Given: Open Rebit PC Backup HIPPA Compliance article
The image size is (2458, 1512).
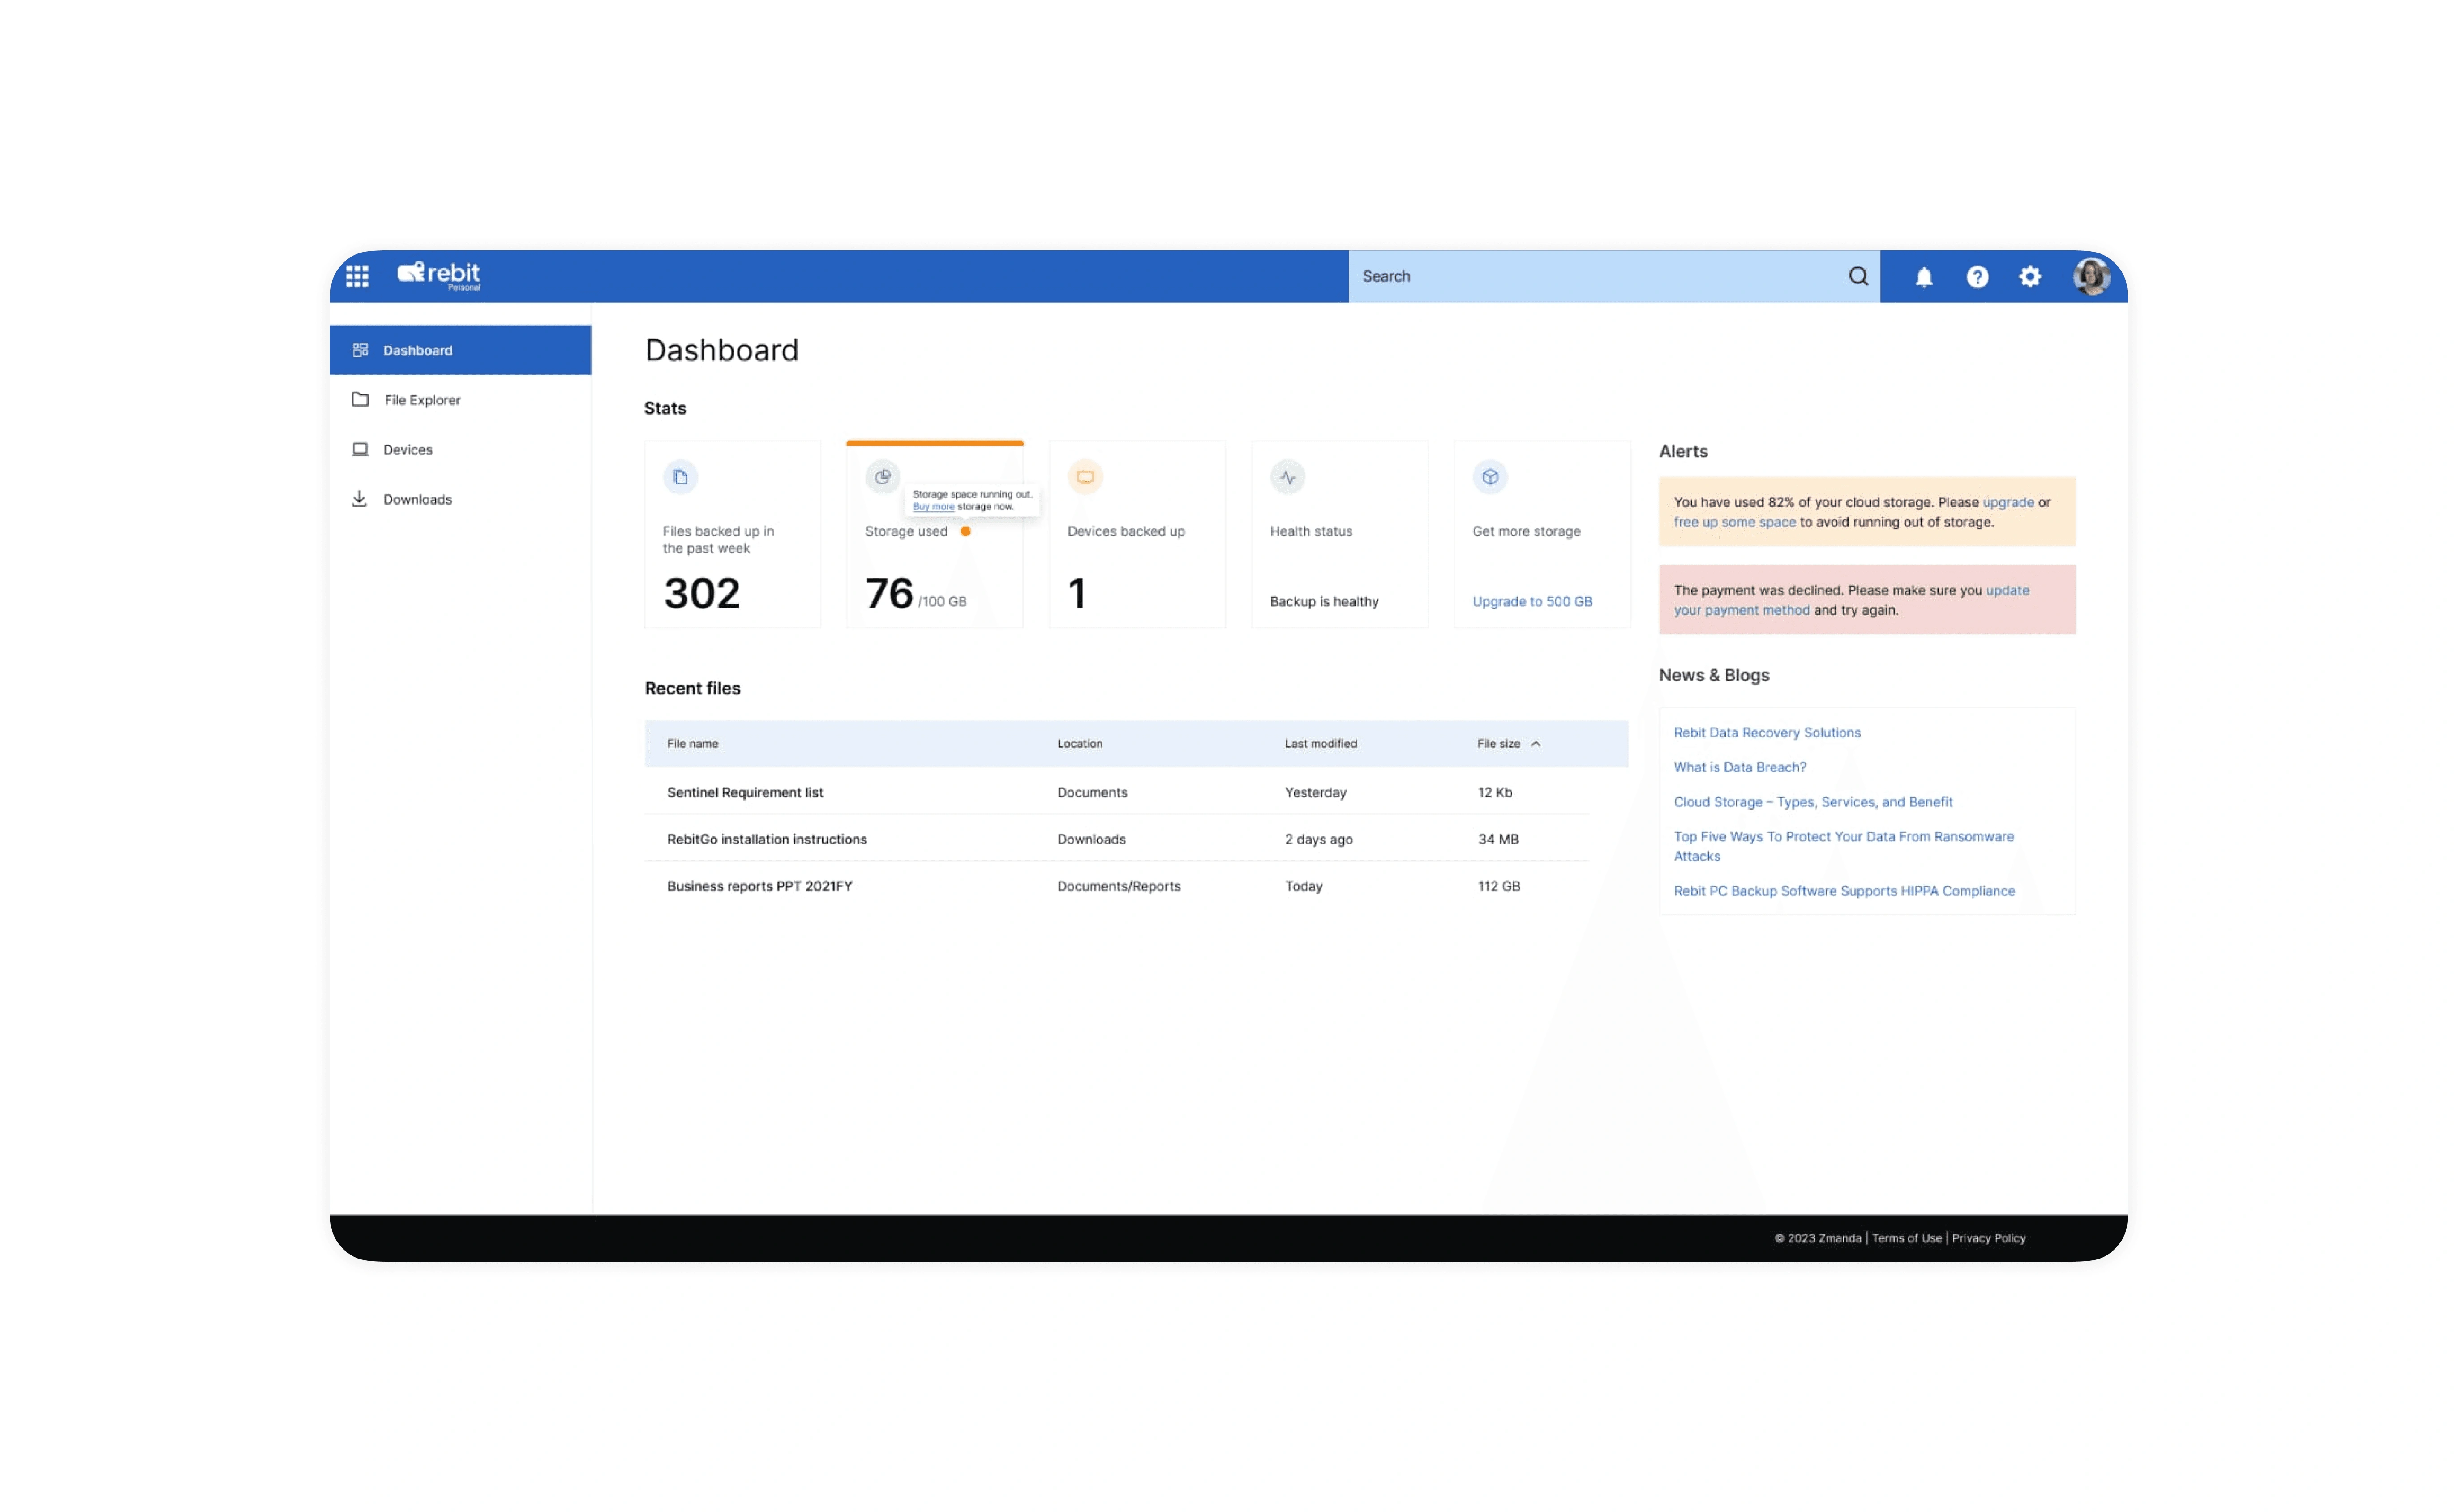Looking at the screenshot, I should (1844, 891).
